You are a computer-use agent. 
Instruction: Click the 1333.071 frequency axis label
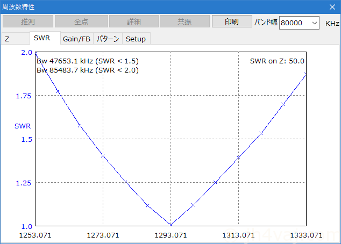click(306, 235)
